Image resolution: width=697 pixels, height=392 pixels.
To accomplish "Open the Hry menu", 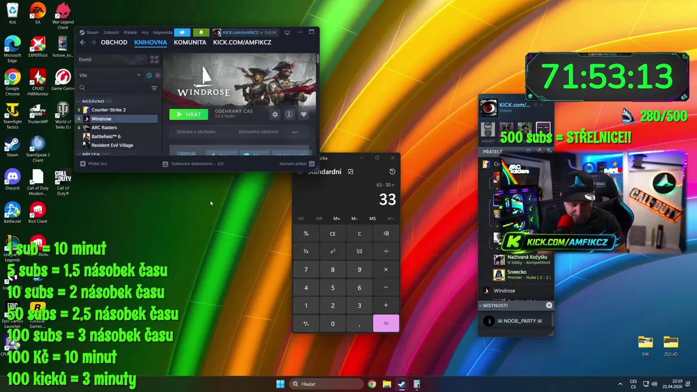I will tap(145, 32).
